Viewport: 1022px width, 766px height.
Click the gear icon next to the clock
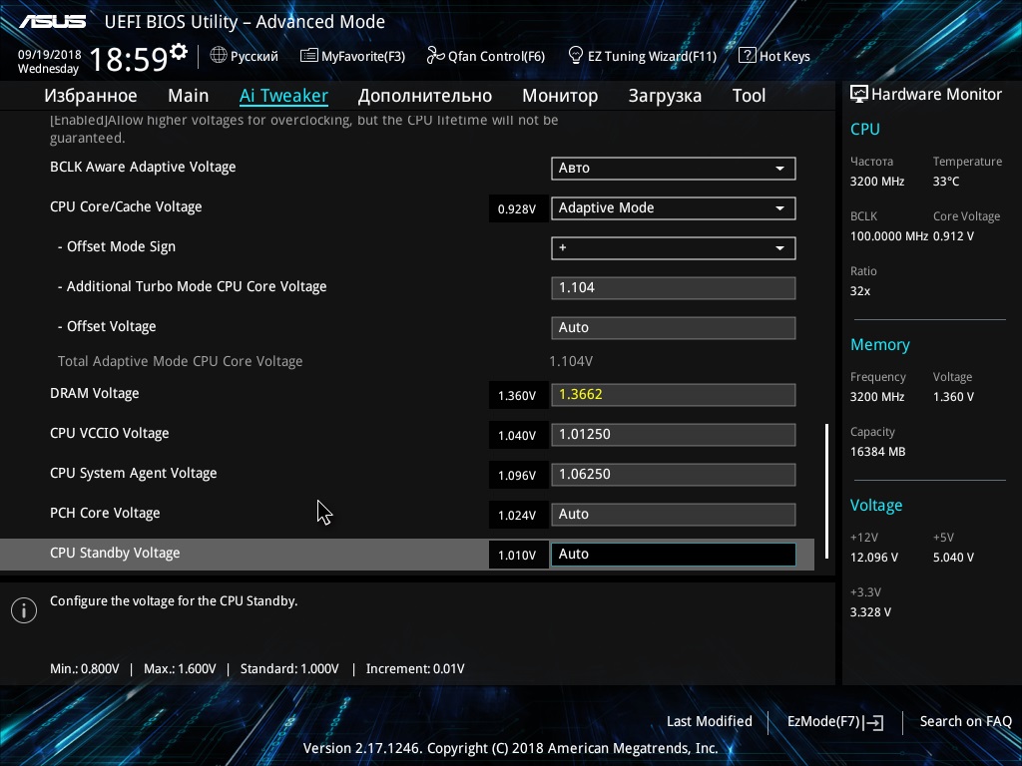pos(179,52)
